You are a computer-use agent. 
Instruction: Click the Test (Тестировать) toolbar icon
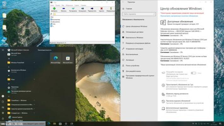pyautogui.click(x=73, y=9)
